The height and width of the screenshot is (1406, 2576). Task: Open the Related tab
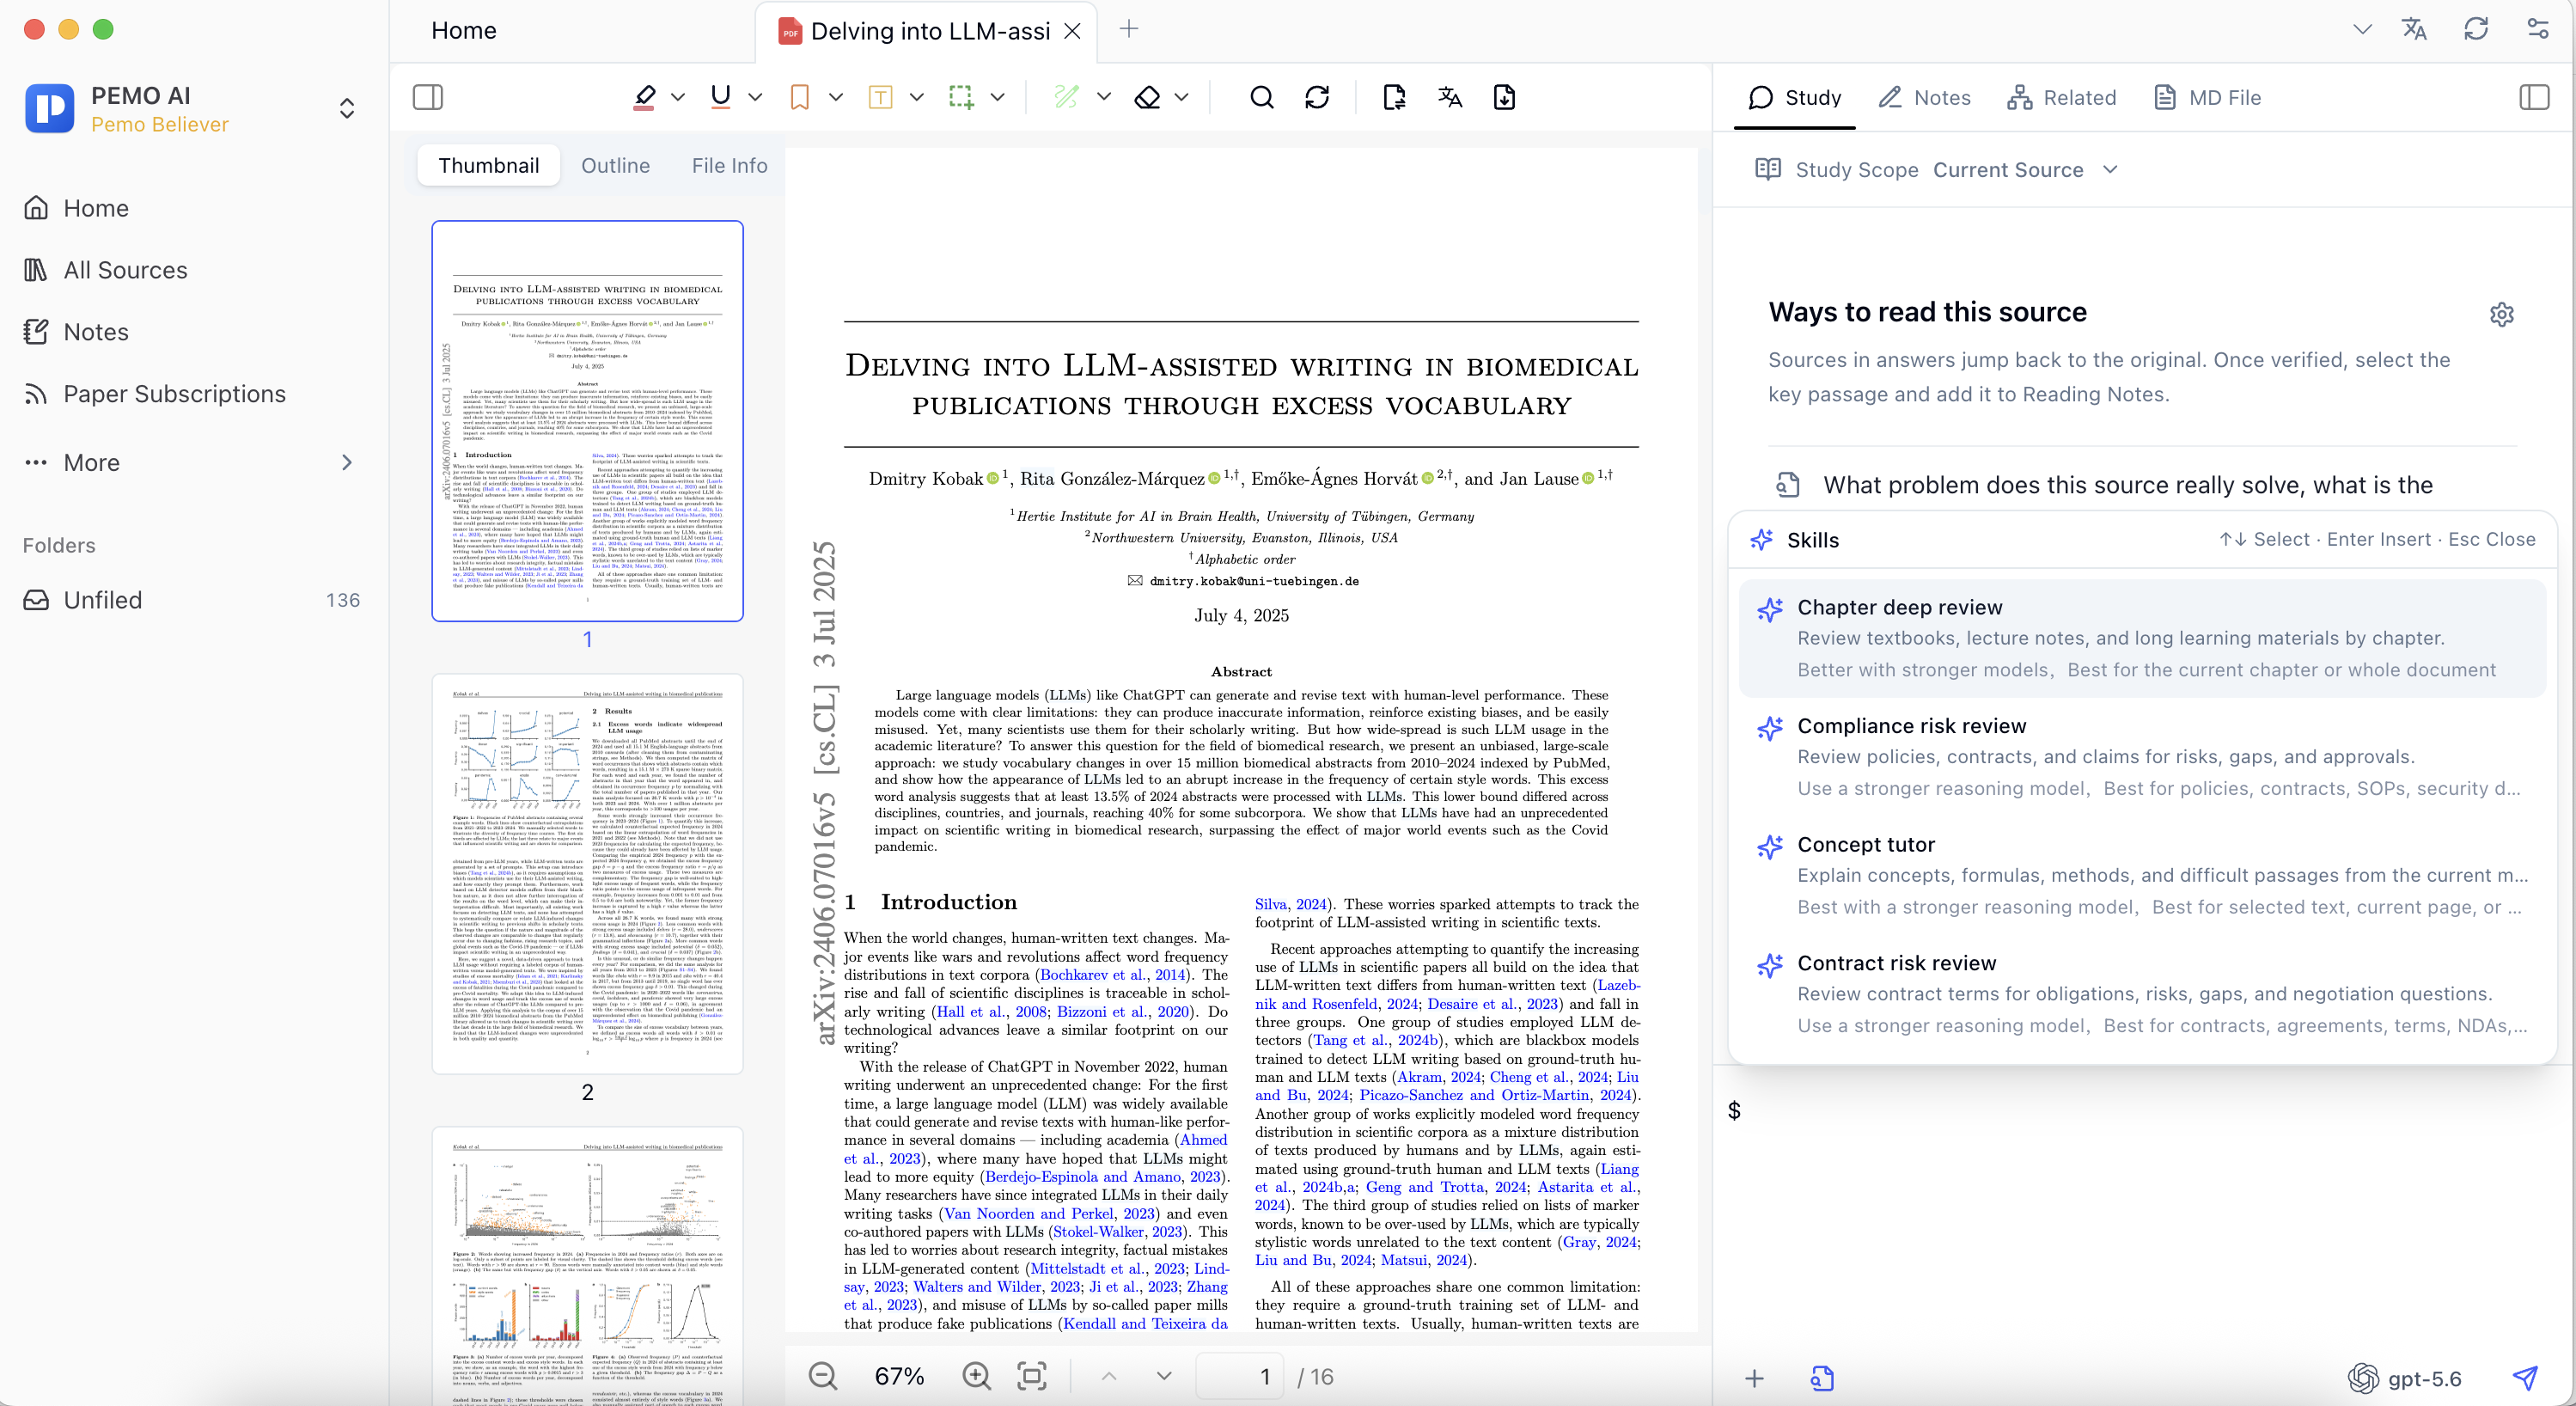coord(2061,97)
